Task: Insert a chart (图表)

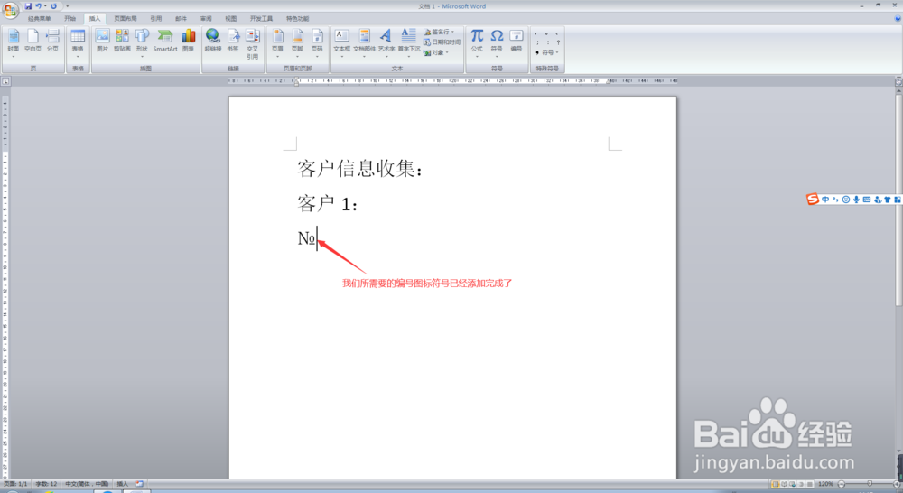Action: click(x=188, y=41)
